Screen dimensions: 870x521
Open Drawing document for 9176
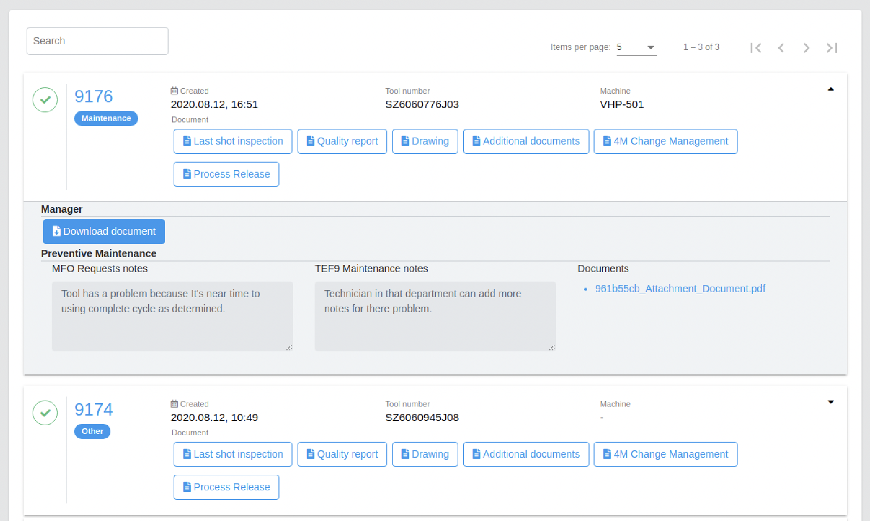425,142
